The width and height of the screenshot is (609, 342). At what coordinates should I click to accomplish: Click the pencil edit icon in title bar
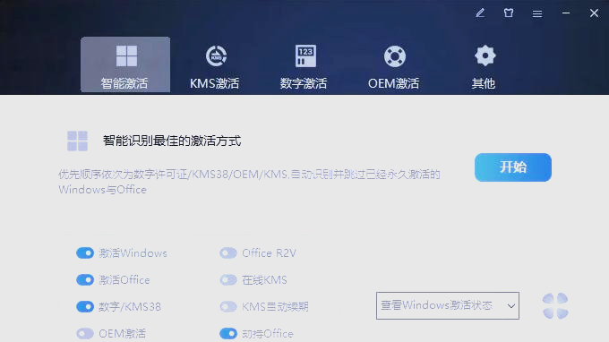pyautogui.click(x=480, y=13)
